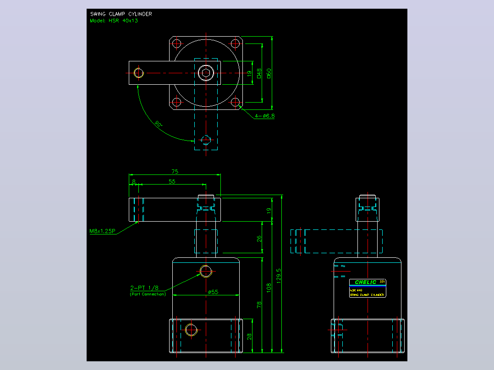Click the "78" dimension text
Screen dimensions: 494x370
tap(259, 305)
